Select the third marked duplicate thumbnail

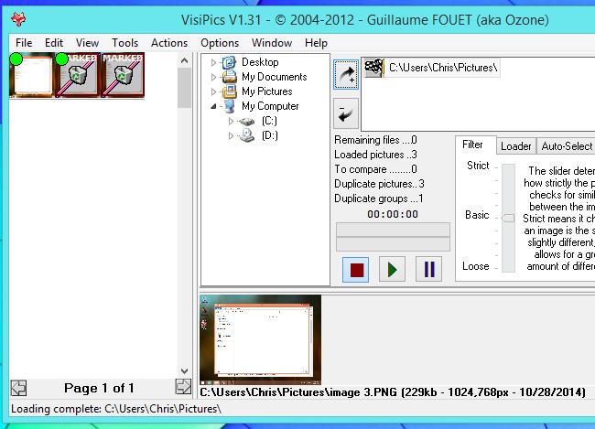pos(123,76)
